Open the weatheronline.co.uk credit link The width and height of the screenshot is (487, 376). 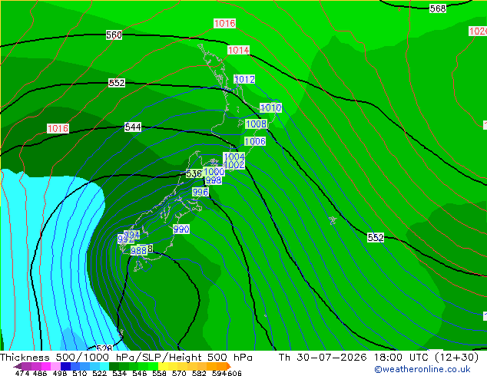422,370
